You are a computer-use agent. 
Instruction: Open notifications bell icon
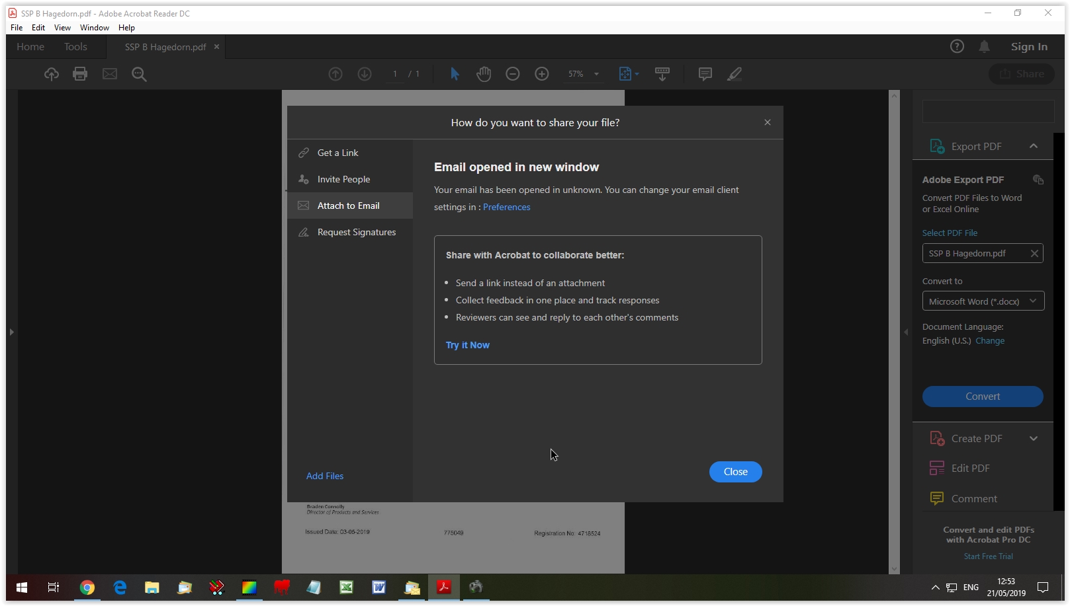pos(985,46)
